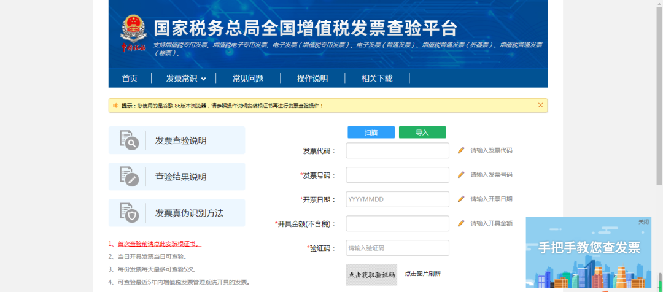This screenshot has width=663, height=292.
Task: Open 查验结果说明 panel
Action: [177, 177]
